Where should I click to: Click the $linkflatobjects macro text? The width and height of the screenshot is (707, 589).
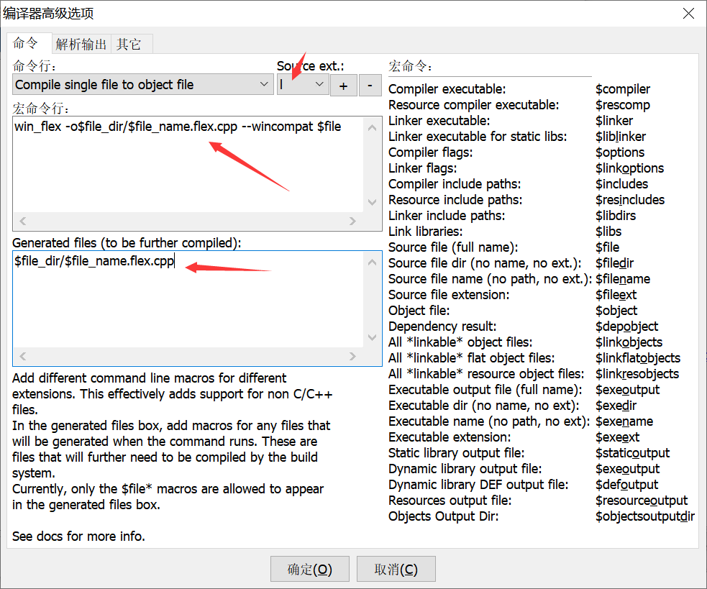coord(638,358)
